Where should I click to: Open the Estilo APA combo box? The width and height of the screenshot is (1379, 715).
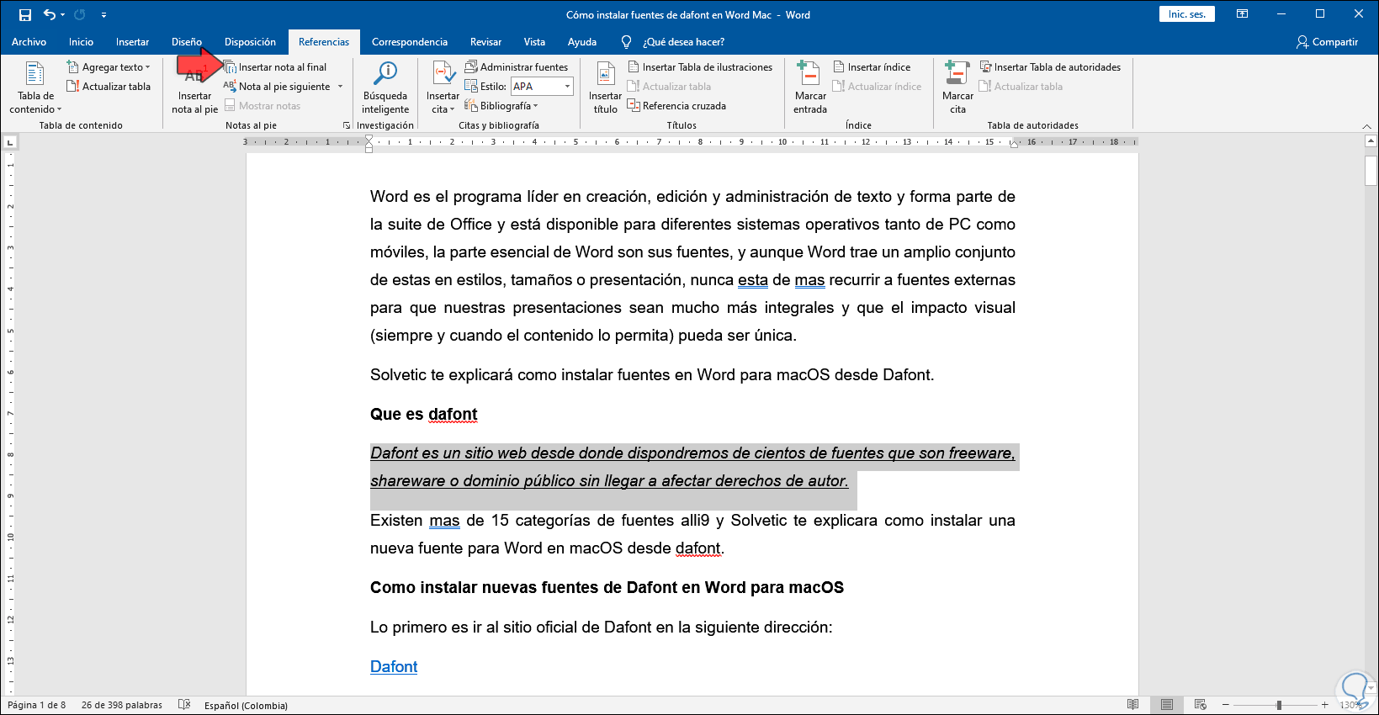pyautogui.click(x=542, y=87)
